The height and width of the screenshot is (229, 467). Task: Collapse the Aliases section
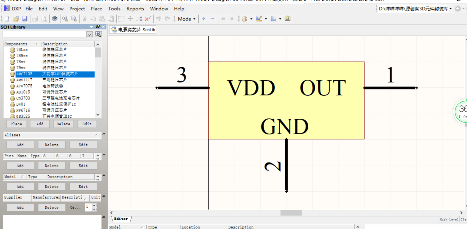(104, 134)
